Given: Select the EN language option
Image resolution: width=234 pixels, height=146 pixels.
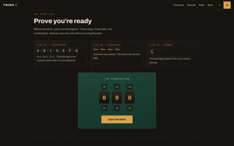Looking at the screenshot, I should (x=227, y=5).
